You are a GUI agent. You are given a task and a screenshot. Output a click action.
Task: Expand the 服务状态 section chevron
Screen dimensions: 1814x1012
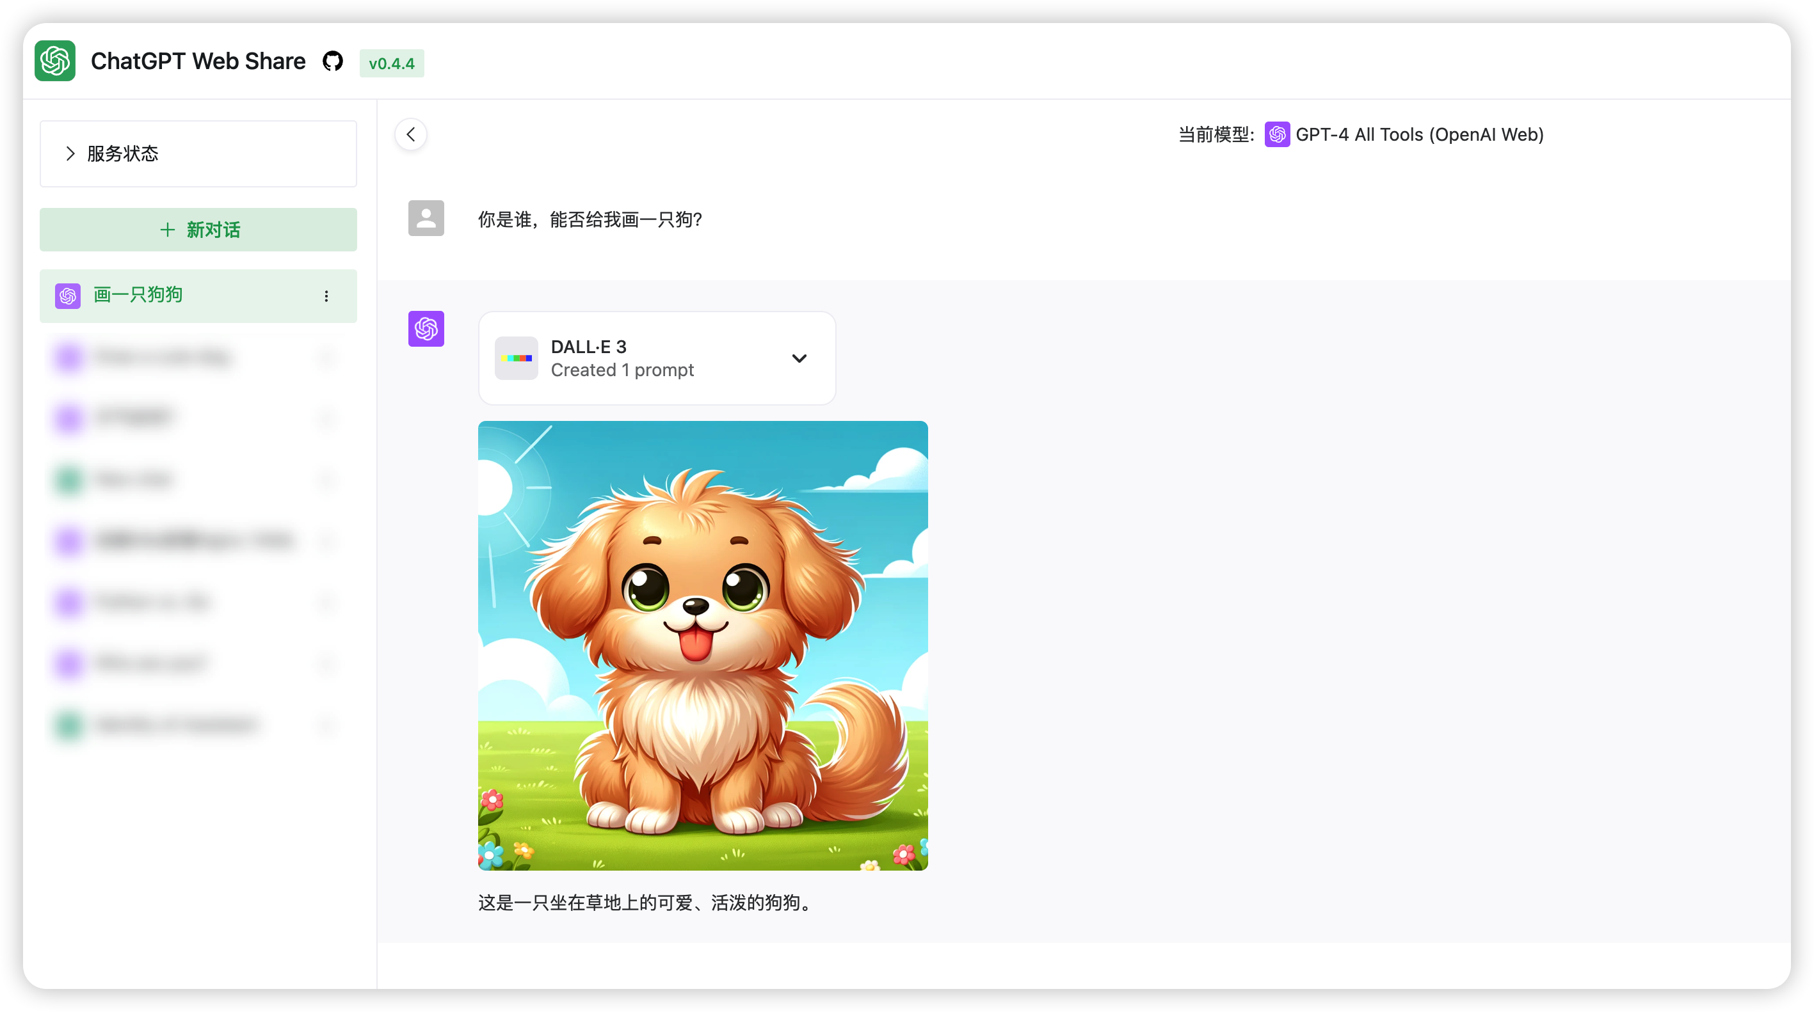point(70,154)
